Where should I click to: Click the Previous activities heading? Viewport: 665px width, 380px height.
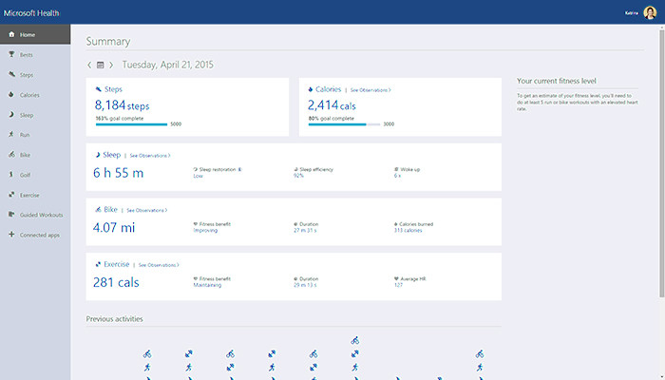coord(115,319)
